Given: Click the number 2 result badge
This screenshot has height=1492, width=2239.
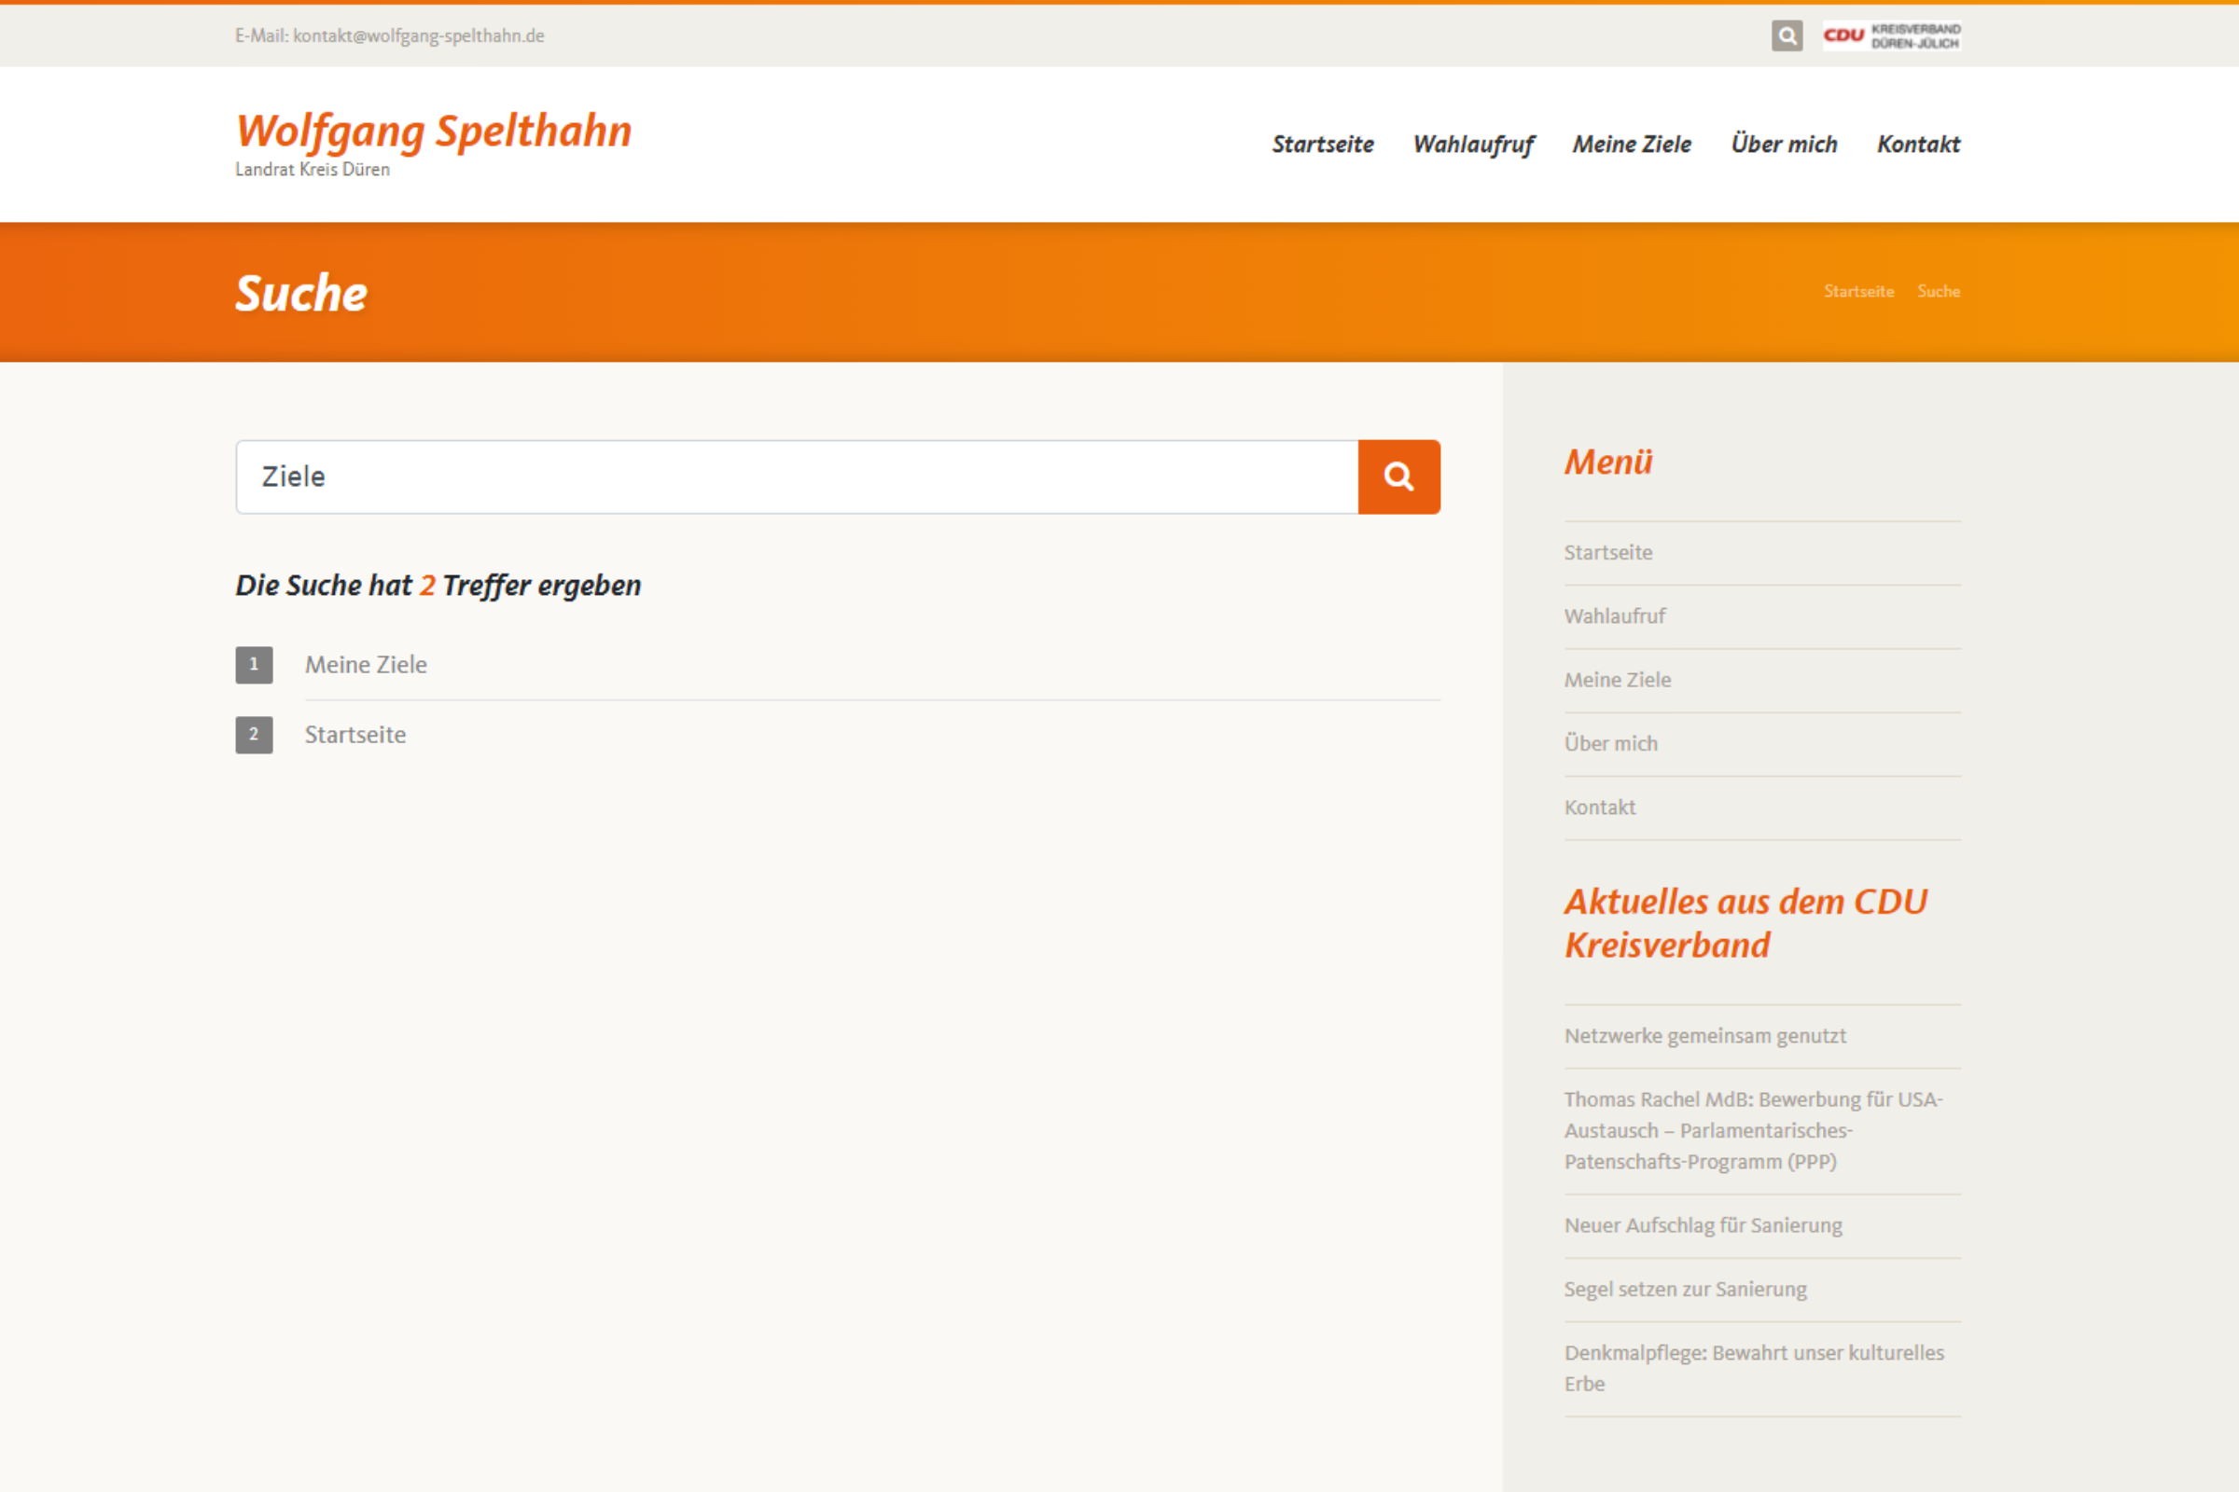Looking at the screenshot, I should 254,734.
